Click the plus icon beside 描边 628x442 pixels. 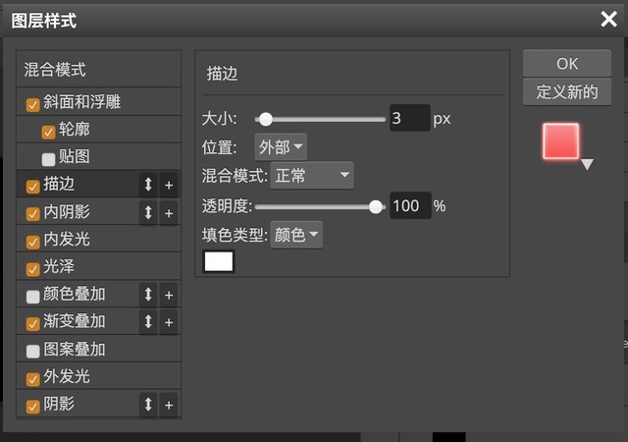[168, 185]
